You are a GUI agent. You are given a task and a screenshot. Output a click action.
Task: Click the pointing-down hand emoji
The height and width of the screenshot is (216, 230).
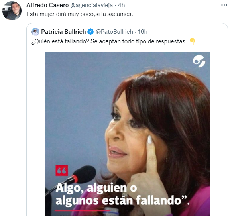(192, 41)
